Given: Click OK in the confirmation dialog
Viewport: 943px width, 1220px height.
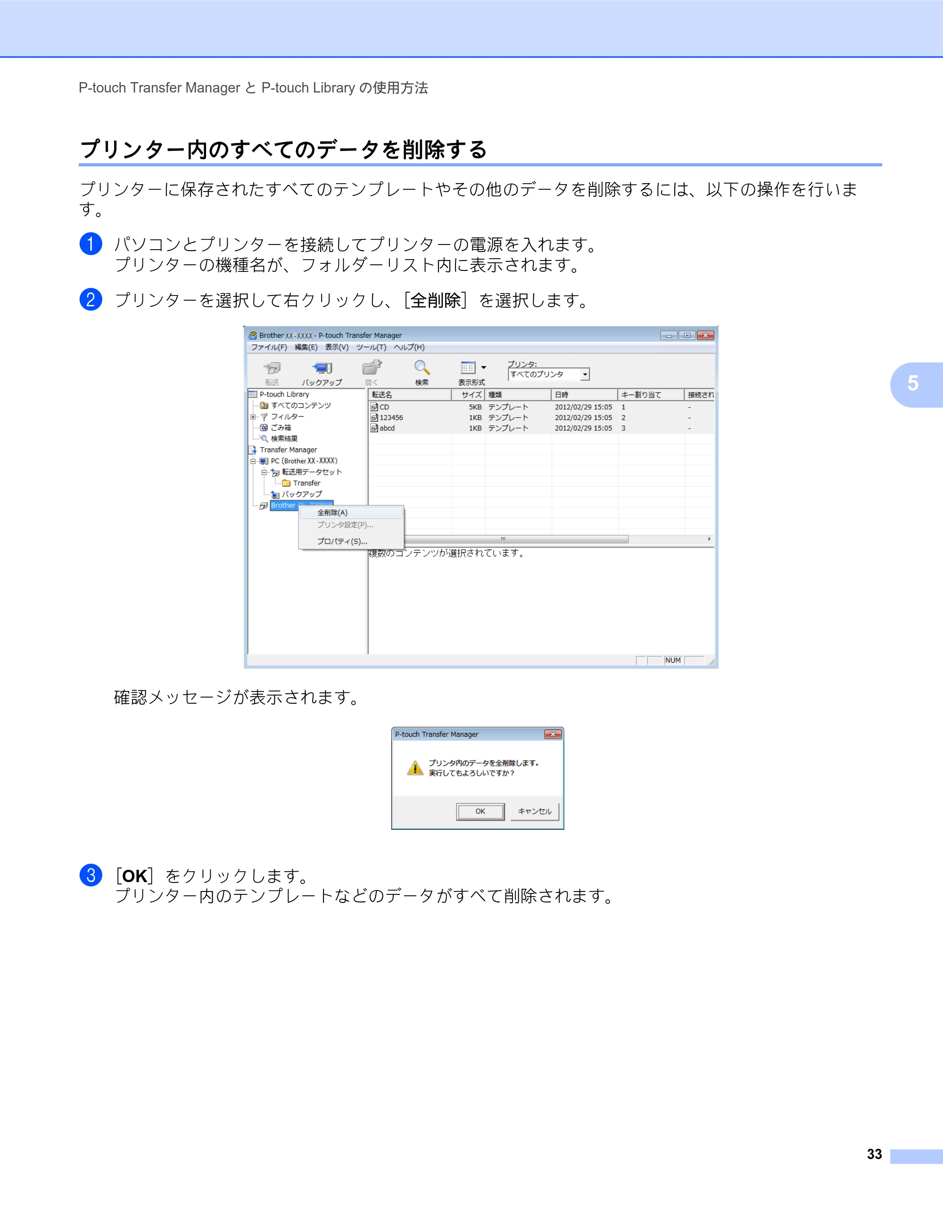Looking at the screenshot, I should pos(480,812).
